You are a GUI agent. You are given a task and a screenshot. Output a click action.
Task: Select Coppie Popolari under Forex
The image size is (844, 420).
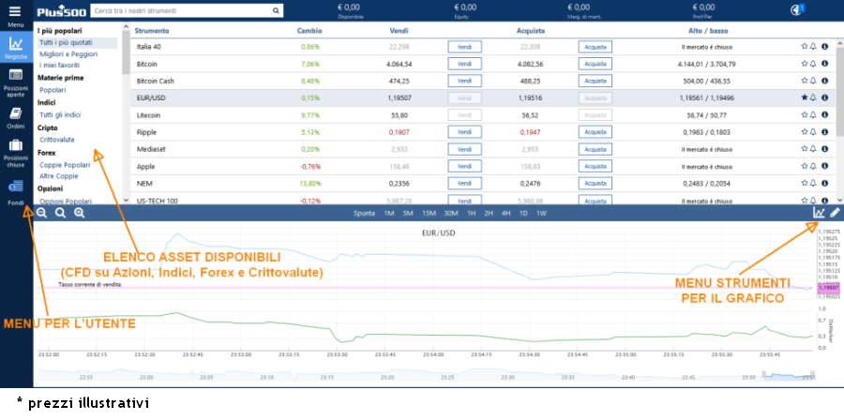click(x=65, y=165)
